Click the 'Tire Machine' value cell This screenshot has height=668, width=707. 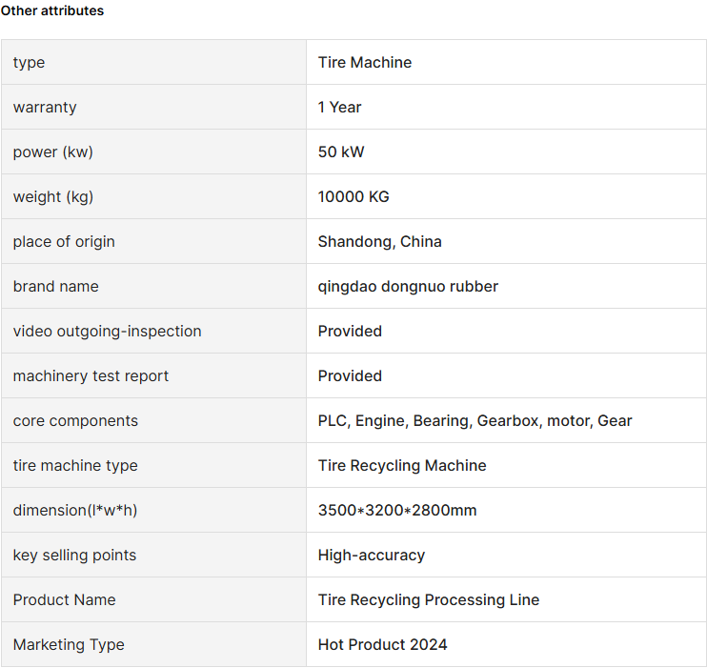365,62
